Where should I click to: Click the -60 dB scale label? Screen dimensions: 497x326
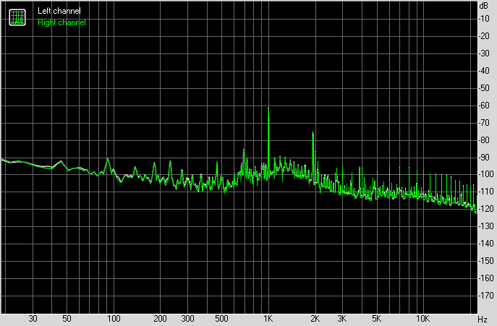tap(484, 106)
